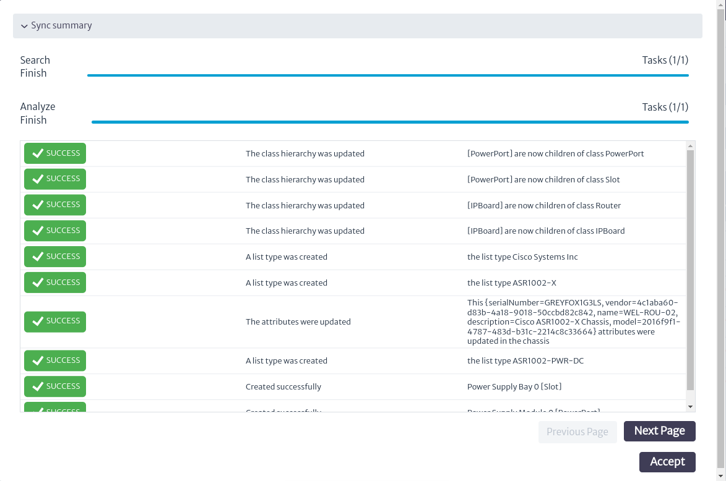This screenshot has height=481, width=726.
Task: Select 'the list type ASR1002-X' text
Action: coord(512,283)
